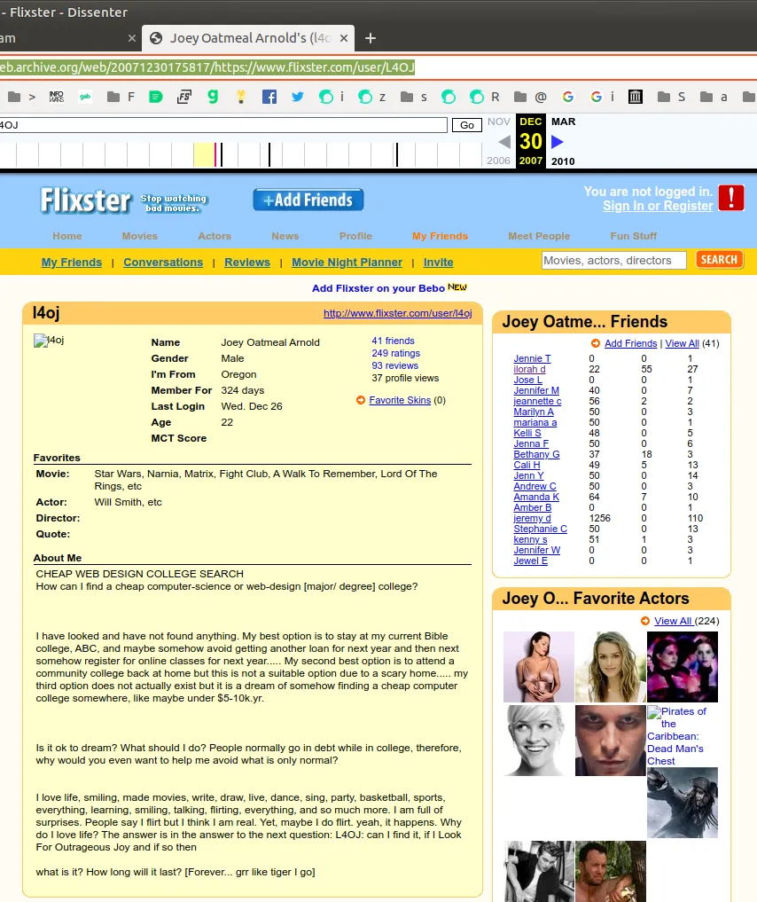Open friend jeremy d's profile

tap(532, 518)
